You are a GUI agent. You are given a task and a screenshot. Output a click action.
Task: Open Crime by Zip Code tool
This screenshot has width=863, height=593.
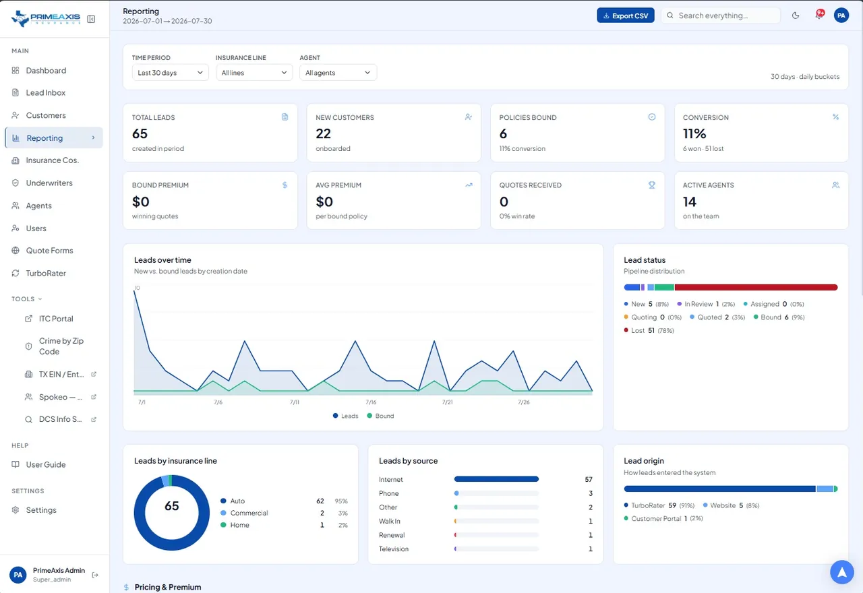click(61, 346)
